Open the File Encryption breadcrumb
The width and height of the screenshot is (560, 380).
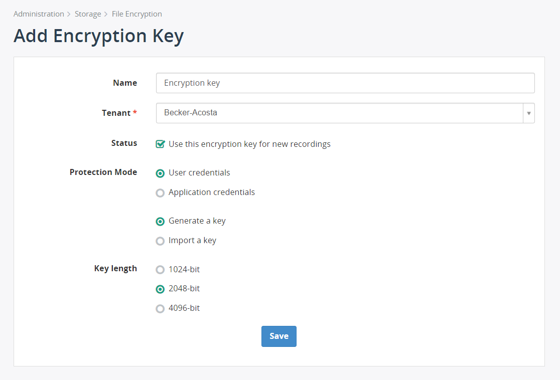pyautogui.click(x=137, y=14)
